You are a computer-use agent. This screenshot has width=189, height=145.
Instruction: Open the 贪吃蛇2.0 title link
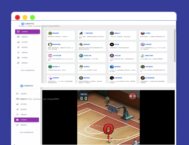(x=56, y=67)
